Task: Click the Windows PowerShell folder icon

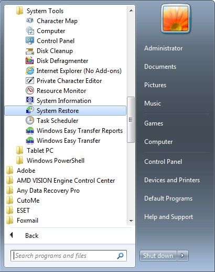Action: tap(19, 161)
